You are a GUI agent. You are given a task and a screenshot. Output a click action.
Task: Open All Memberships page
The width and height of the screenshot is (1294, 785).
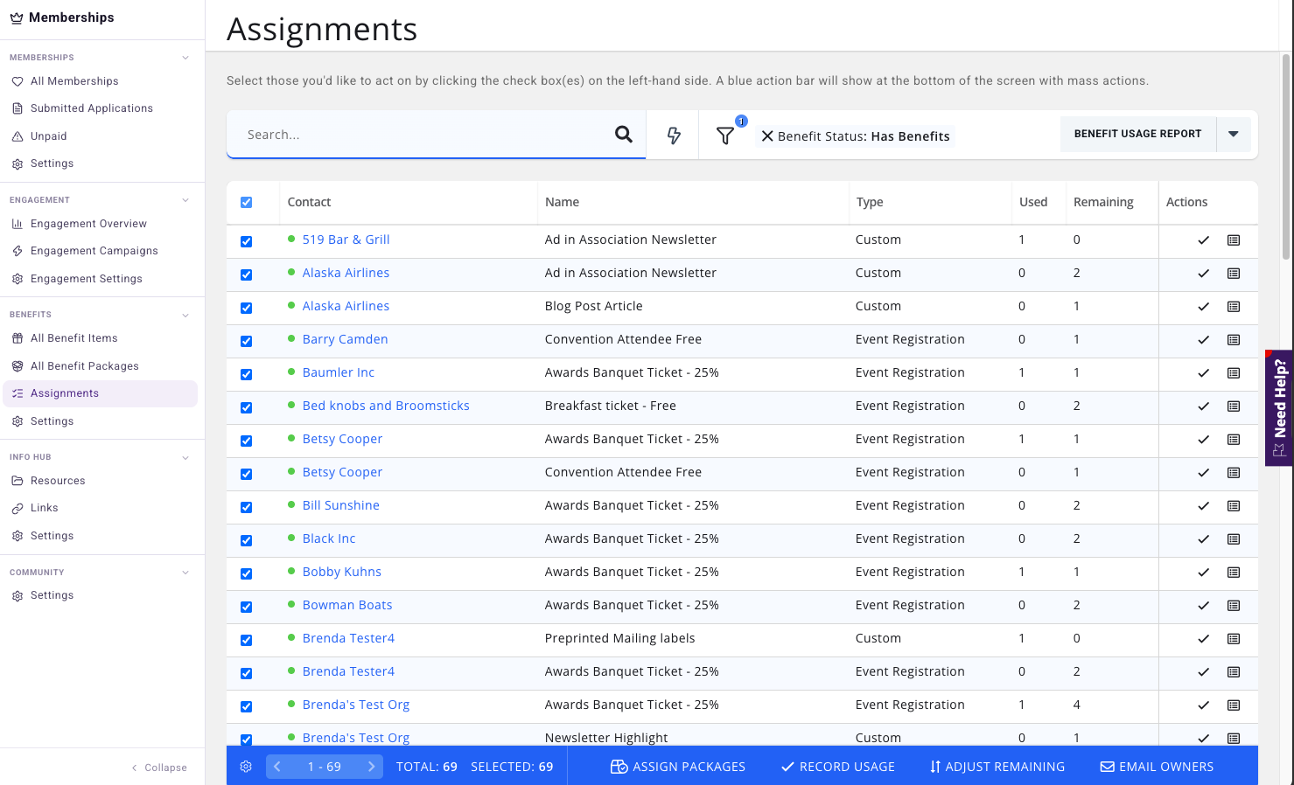74,81
